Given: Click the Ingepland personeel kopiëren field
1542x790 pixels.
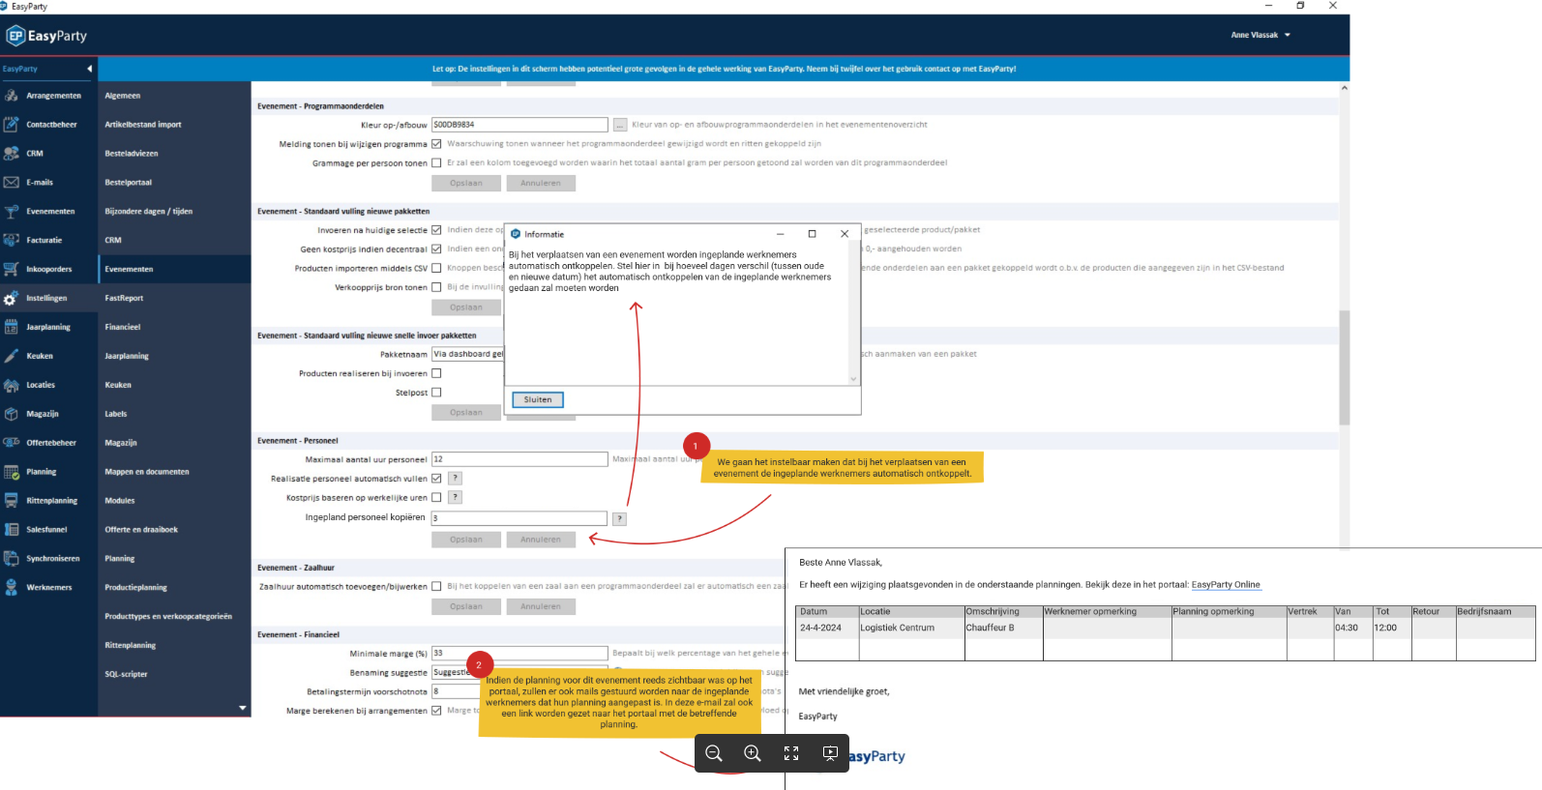Looking at the screenshot, I should tap(519, 518).
